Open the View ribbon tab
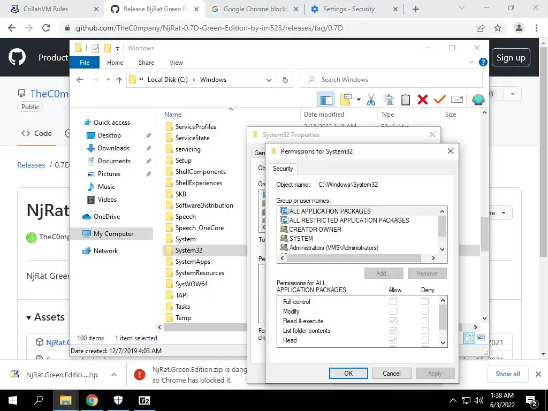The image size is (548, 411). pos(176,63)
